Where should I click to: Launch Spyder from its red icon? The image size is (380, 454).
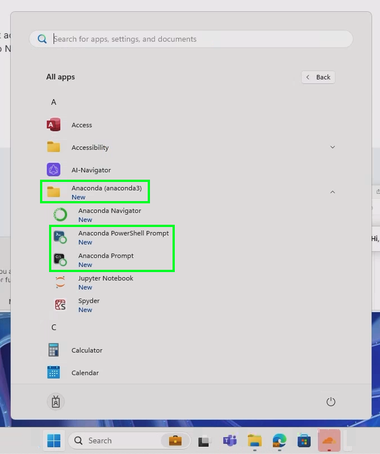tap(60, 305)
